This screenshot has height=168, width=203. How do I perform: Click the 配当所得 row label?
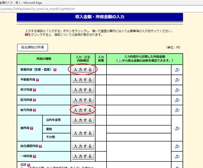(x=26, y=100)
